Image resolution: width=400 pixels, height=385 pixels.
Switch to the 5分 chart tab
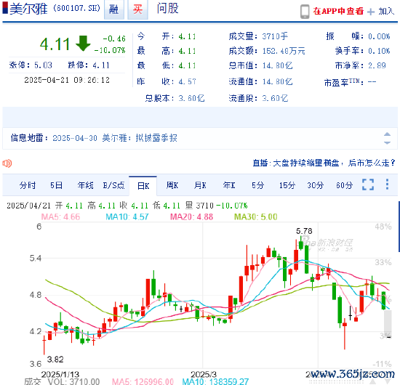point(257,185)
